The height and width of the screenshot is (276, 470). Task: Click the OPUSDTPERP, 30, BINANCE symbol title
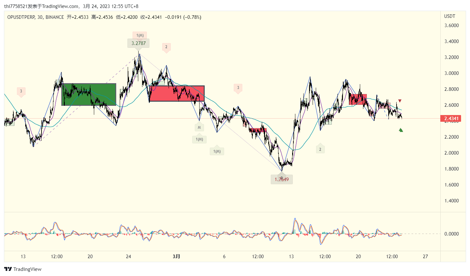click(x=35, y=17)
